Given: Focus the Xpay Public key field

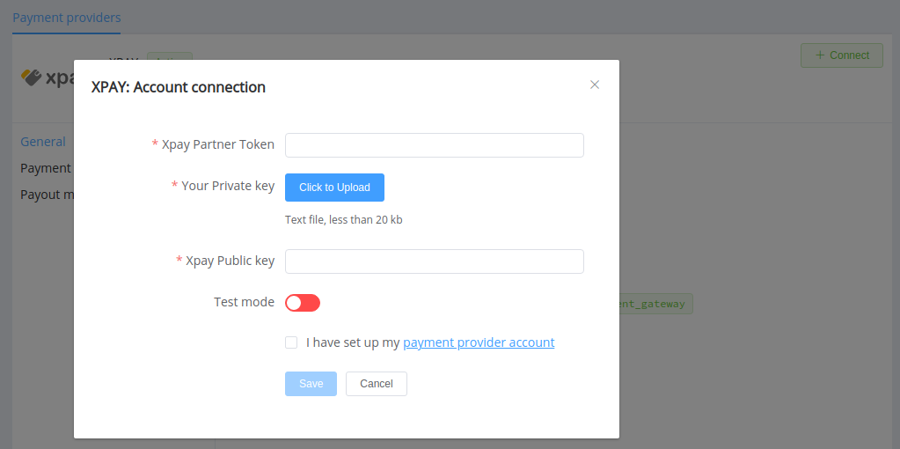Looking at the screenshot, I should [x=435, y=261].
